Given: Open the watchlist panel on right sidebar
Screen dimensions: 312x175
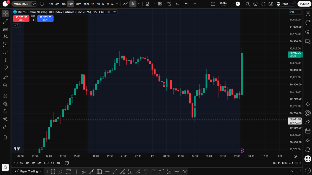Looking at the screenshot, I should coord(308,14).
